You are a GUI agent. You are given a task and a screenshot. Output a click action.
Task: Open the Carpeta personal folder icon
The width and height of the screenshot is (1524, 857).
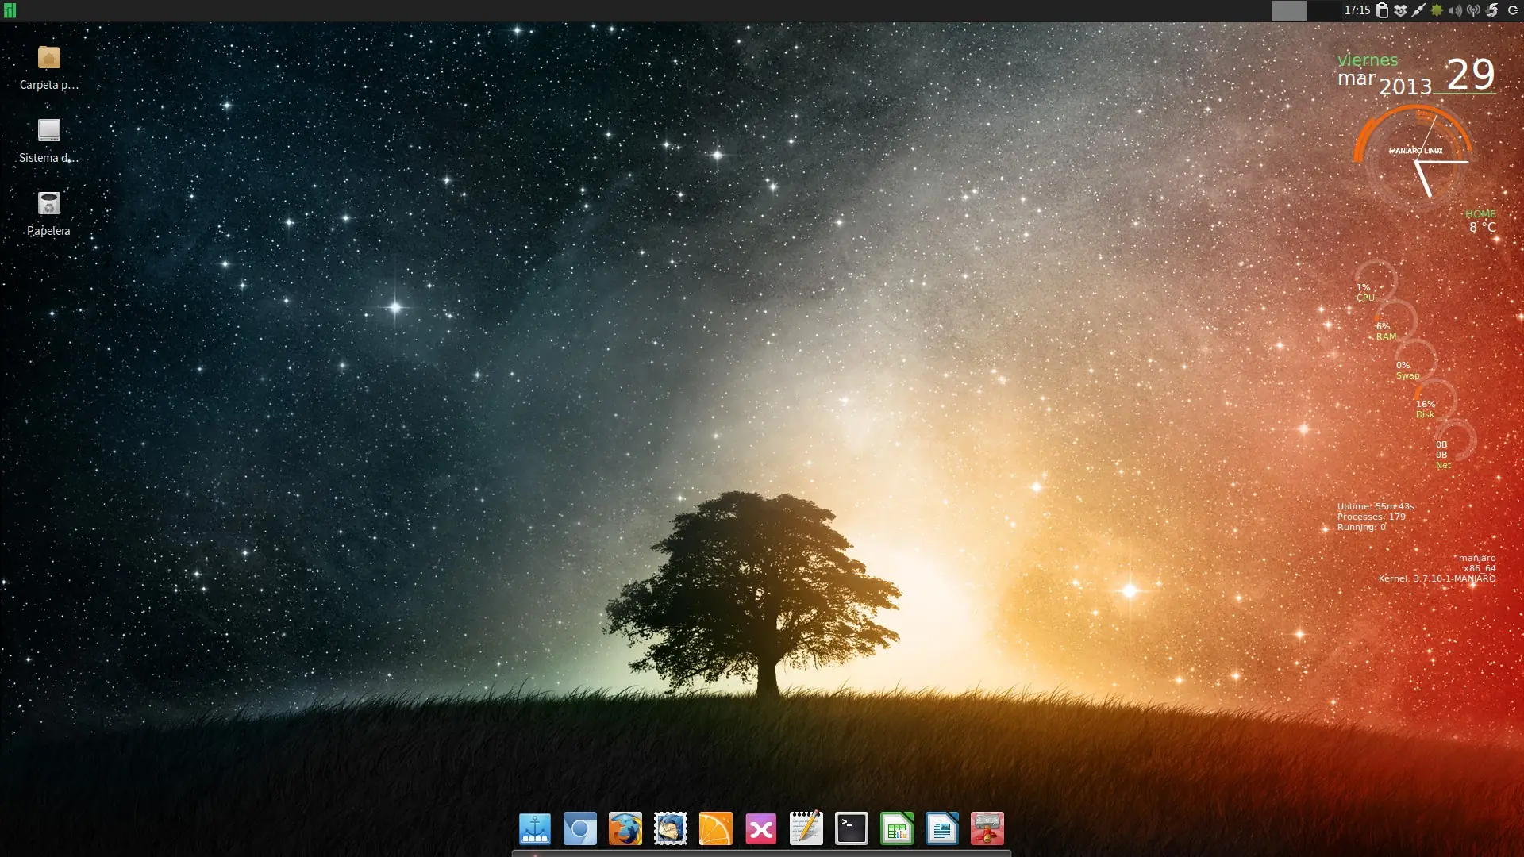[x=48, y=58]
